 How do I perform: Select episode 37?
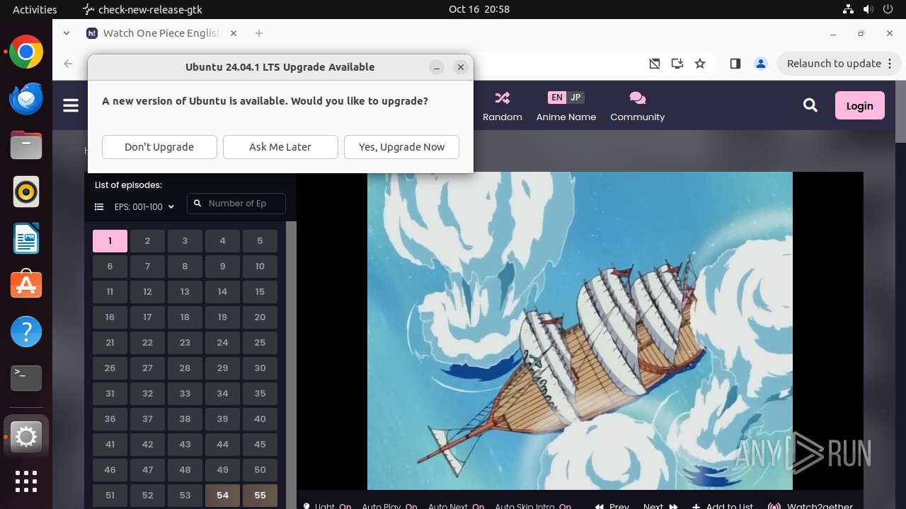(147, 419)
